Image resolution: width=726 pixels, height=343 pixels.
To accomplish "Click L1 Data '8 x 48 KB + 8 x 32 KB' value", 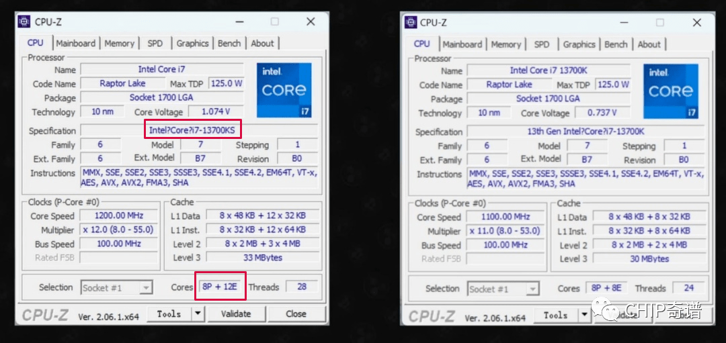I will point(649,217).
